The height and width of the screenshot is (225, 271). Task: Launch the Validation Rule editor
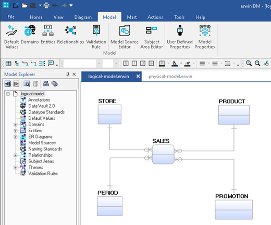[96, 37]
